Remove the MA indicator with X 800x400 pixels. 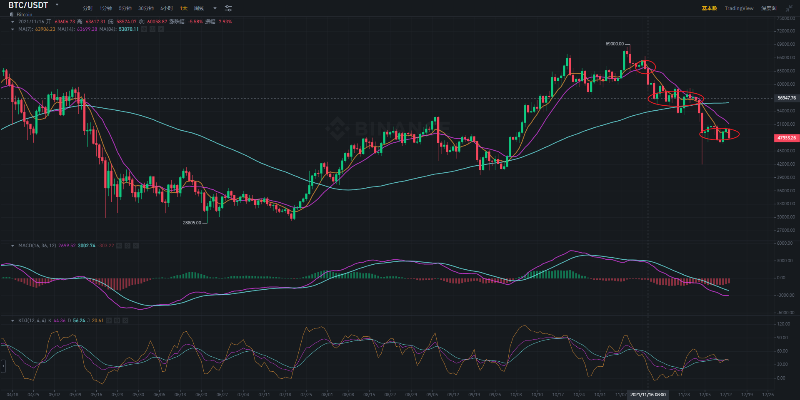click(161, 29)
